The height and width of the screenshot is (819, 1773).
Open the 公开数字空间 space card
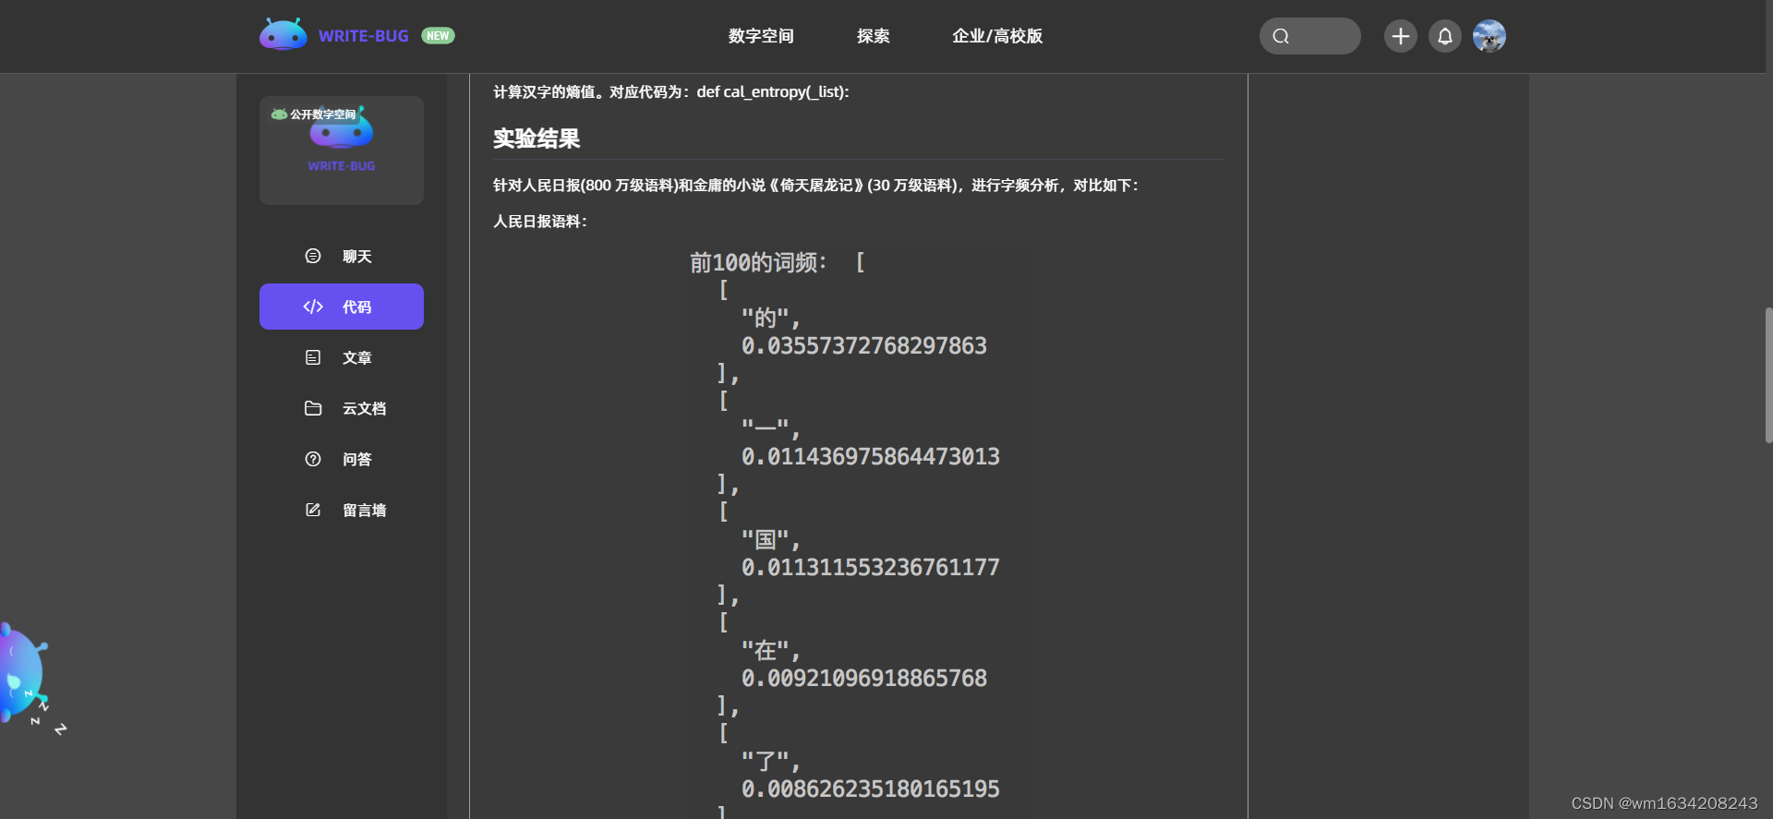[x=342, y=150]
